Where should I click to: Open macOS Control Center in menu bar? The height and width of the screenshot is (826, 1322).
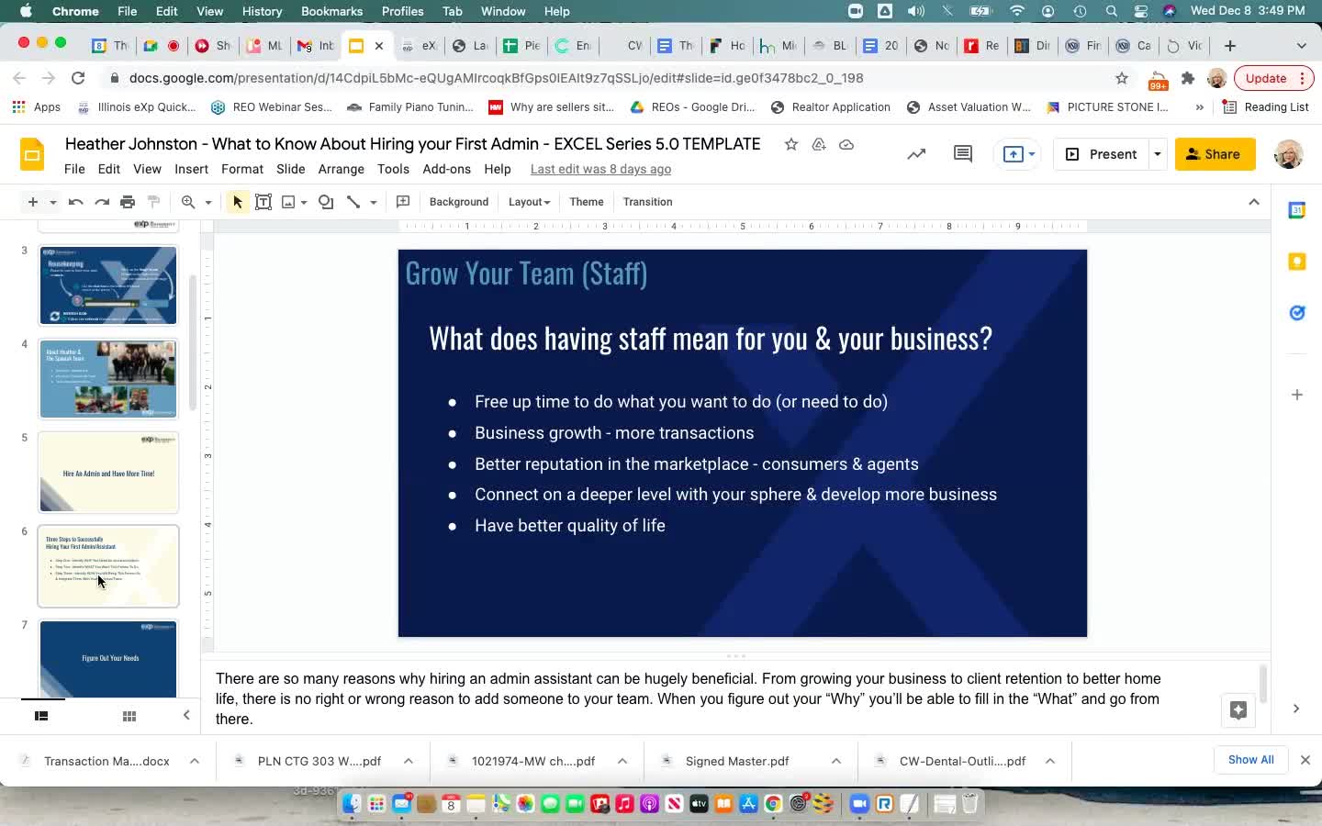[x=1141, y=11]
